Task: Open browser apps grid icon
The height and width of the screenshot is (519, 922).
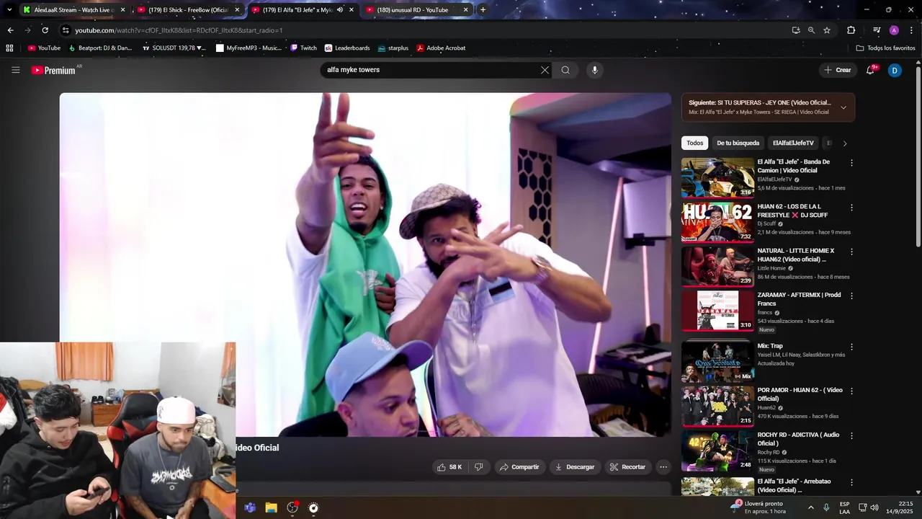Action: click(9, 48)
